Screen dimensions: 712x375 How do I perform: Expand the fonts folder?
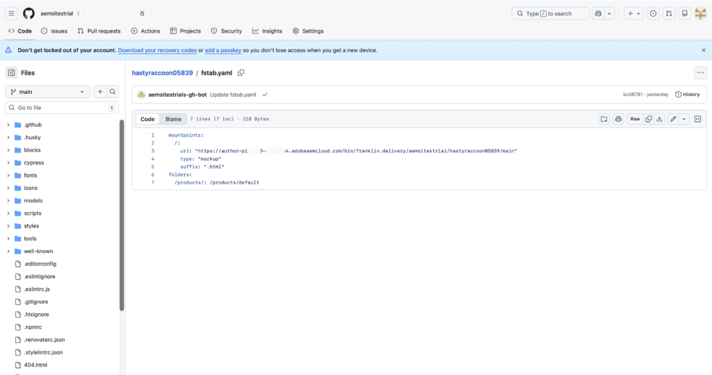[8, 175]
